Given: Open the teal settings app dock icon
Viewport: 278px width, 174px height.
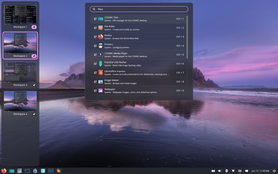Looking at the screenshot, I should [x=43, y=171].
